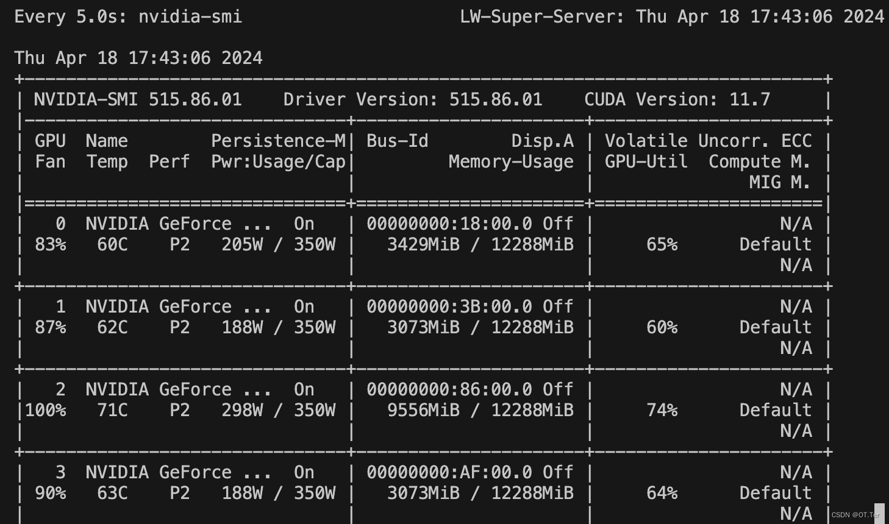The width and height of the screenshot is (889, 524).
Task: Click GPU 1 utilization '60%'
Action: click(x=662, y=327)
